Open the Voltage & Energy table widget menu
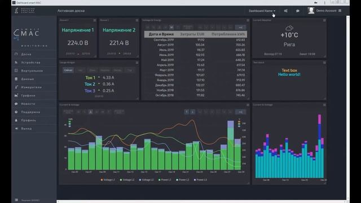This screenshot has height=203, width=361. tap(248, 20)
